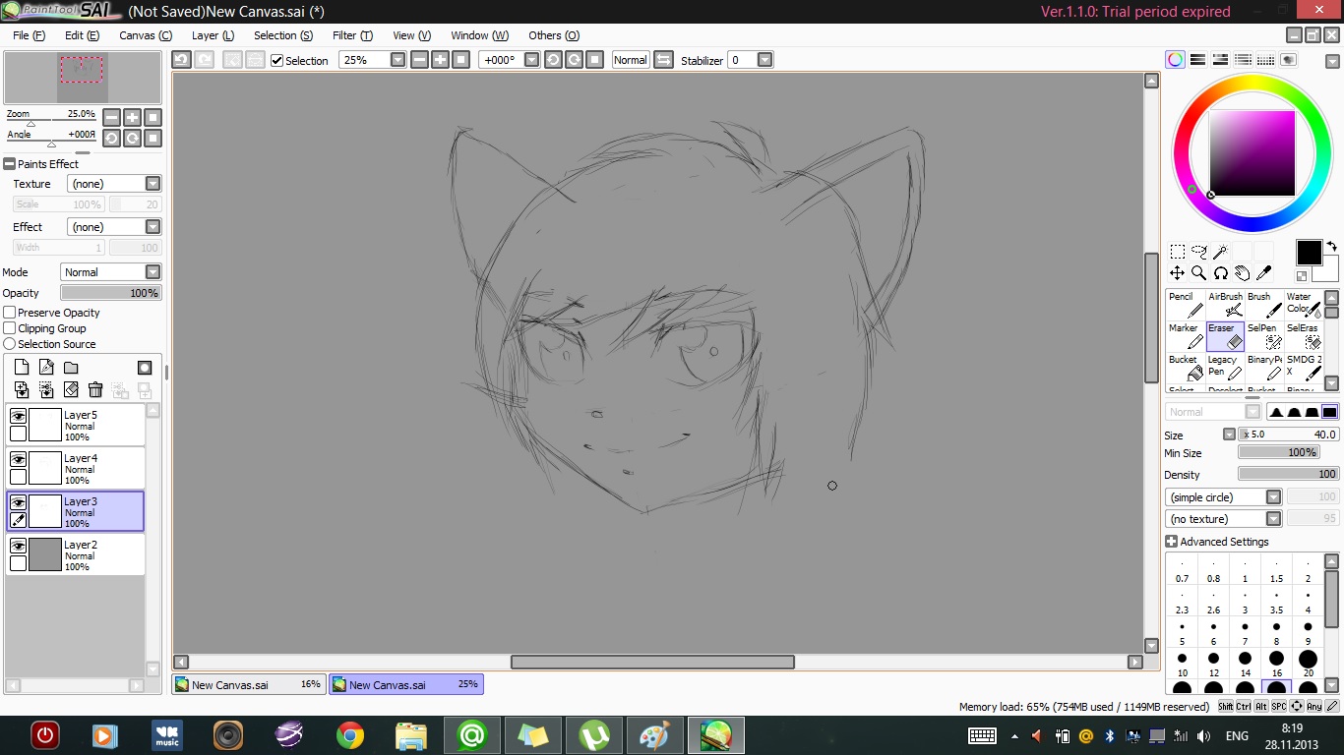Click the undo arrow in the toolbar
This screenshot has width=1344, height=755.
click(181, 60)
